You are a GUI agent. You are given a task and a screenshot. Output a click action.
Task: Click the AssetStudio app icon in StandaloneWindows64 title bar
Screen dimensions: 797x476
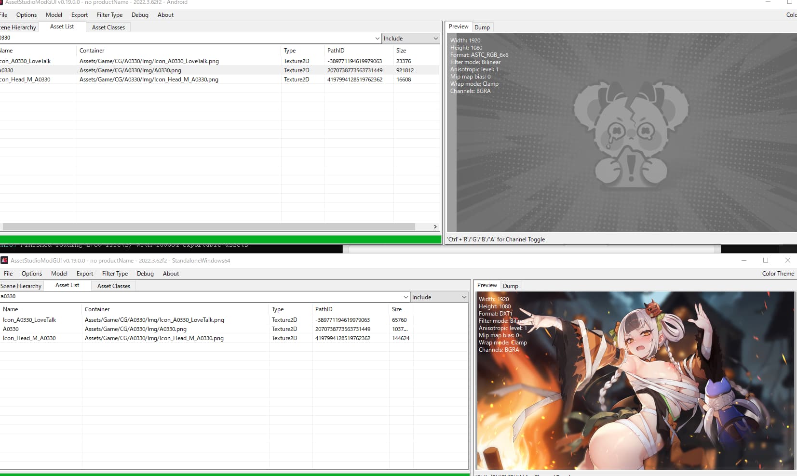coord(4,261)
